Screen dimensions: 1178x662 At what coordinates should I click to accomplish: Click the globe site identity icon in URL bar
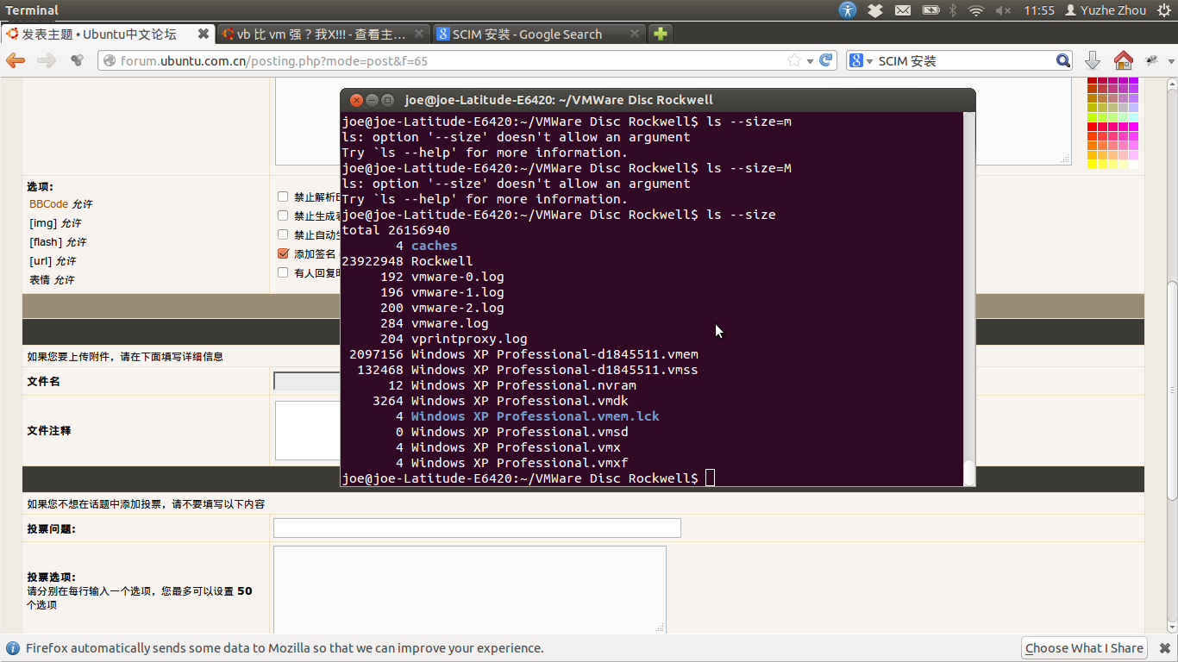point(109,60)
